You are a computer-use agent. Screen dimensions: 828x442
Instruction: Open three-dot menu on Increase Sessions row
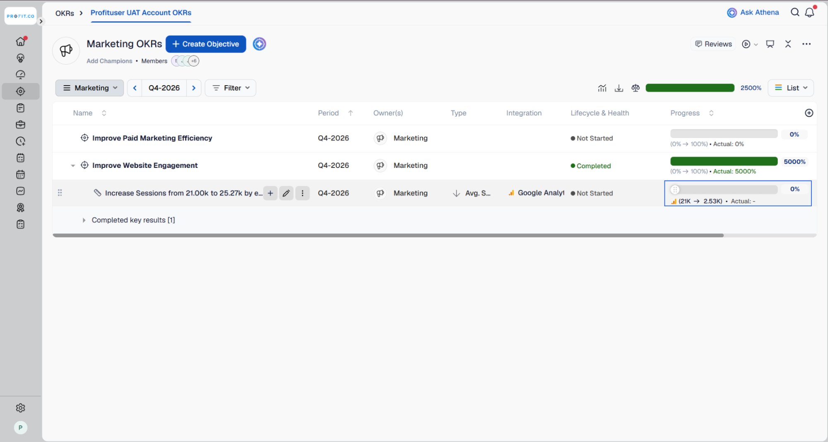click(x=302, y=193)
